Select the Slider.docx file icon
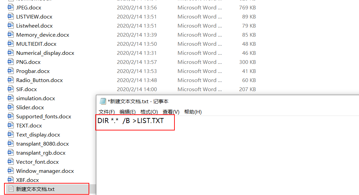 (10, 107)
